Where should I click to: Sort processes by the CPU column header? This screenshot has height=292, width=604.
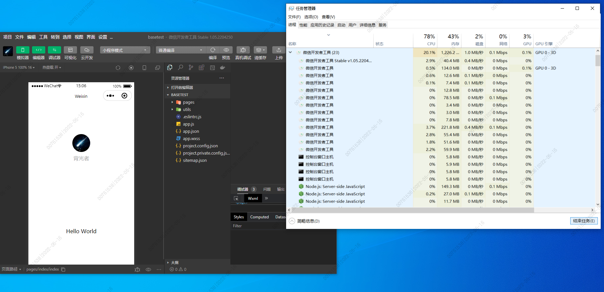tap(425, 40)
